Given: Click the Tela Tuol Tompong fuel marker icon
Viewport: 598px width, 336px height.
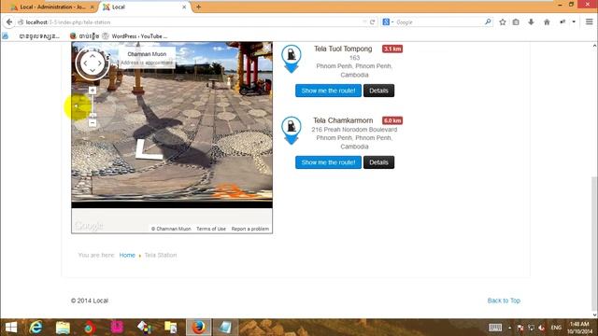Looking at the screenshot, I should coord(292,58).
